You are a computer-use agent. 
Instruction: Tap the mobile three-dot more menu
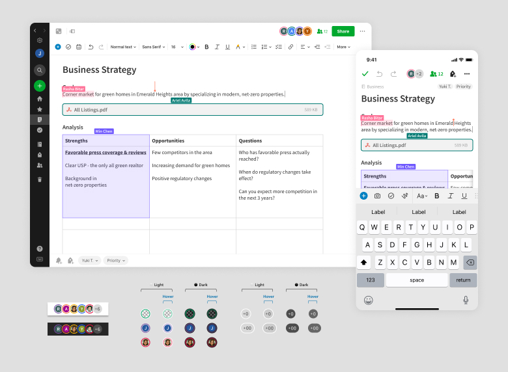466,73
